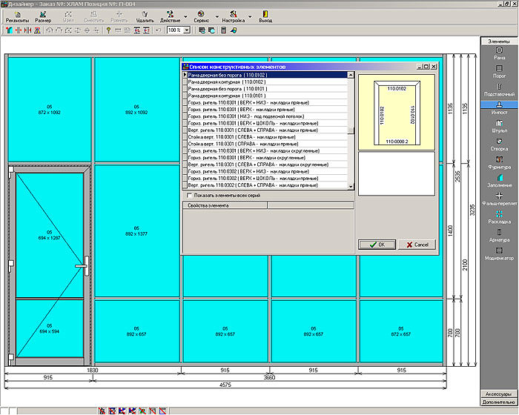519x415 pixels.
Task: Click the Выход toolbar button
Action: click(x=265, y=17)
